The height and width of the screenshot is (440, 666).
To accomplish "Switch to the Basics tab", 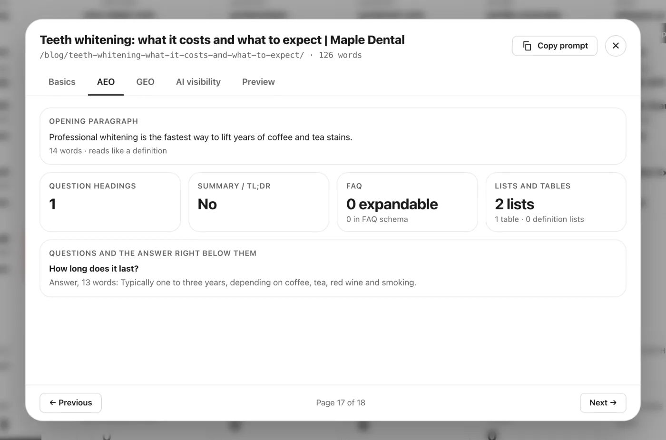I will [x=62, y=82].
